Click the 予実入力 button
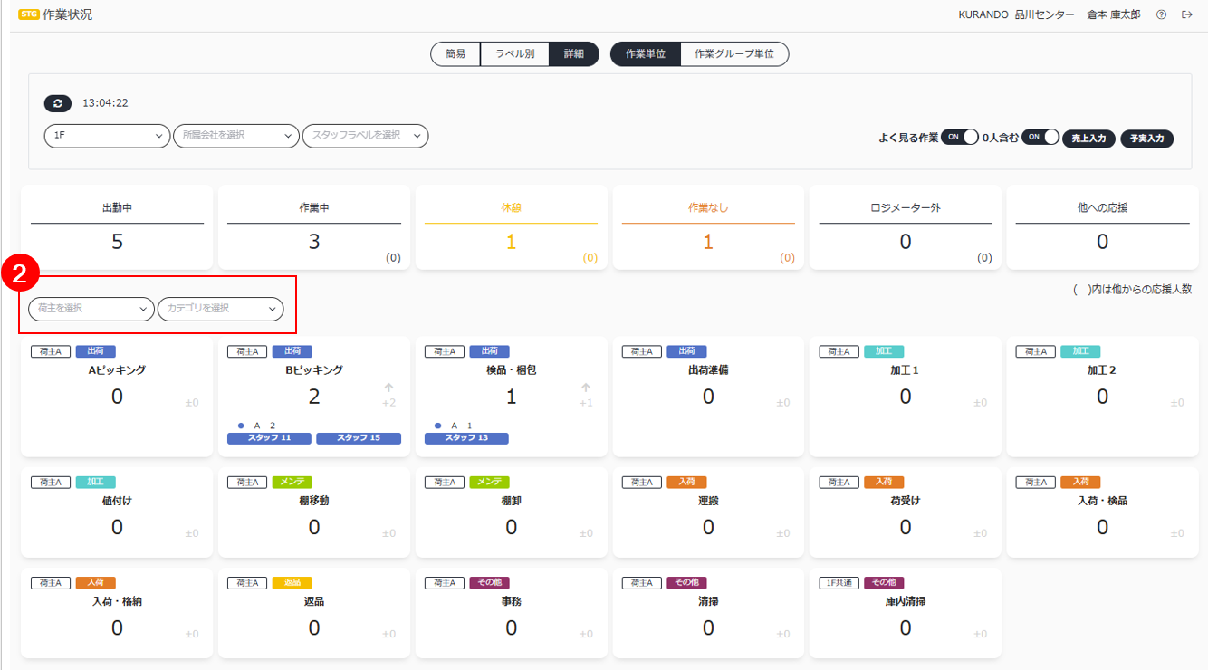 click(x=1147, y=139)
